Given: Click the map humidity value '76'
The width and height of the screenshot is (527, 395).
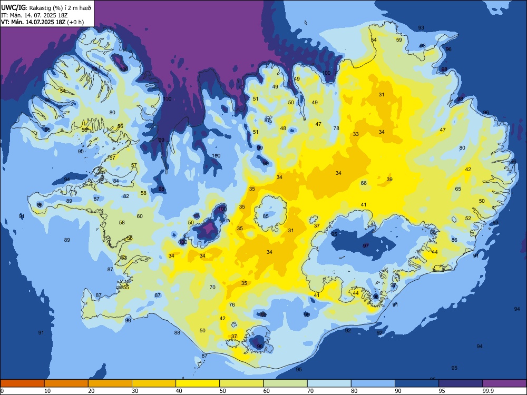Looking at the screenshot, I should (232, 304).
